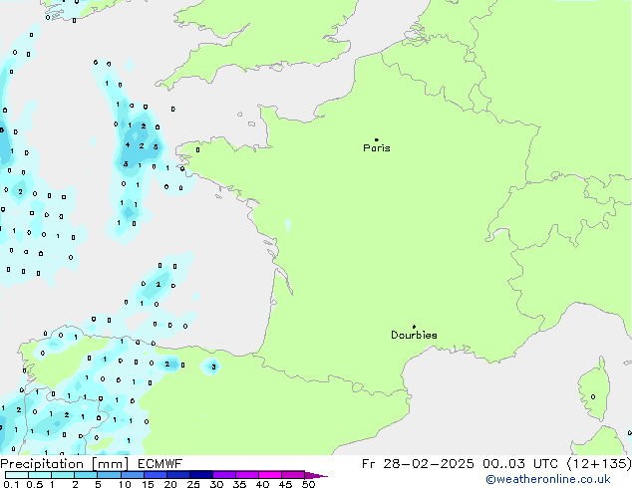The image size is (632, 488).
Task: Pick the 45–50 mm legend swatch
Action: pyautogui.click(x=293, y=475)
